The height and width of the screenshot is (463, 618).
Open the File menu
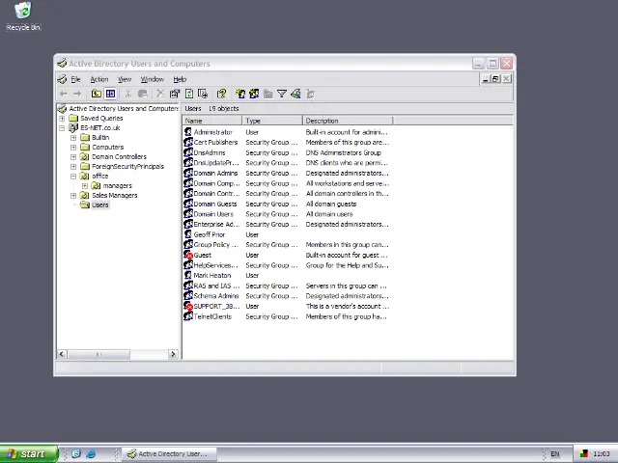75,79
